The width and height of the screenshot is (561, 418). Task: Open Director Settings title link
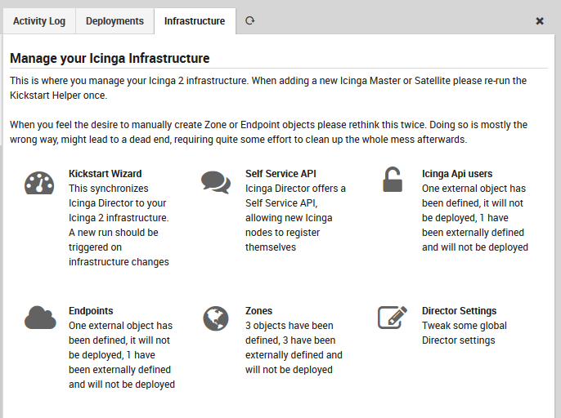459,311
